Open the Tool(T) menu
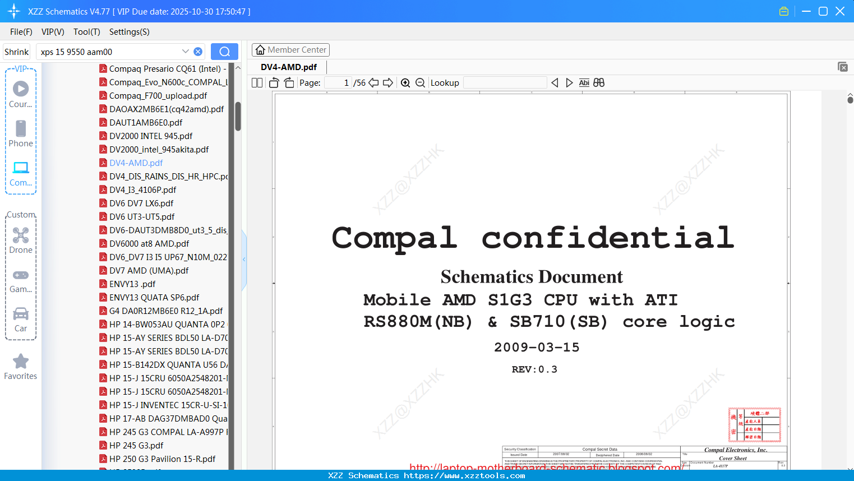This screenshot has width=854, height=481. tap(87, 32)
